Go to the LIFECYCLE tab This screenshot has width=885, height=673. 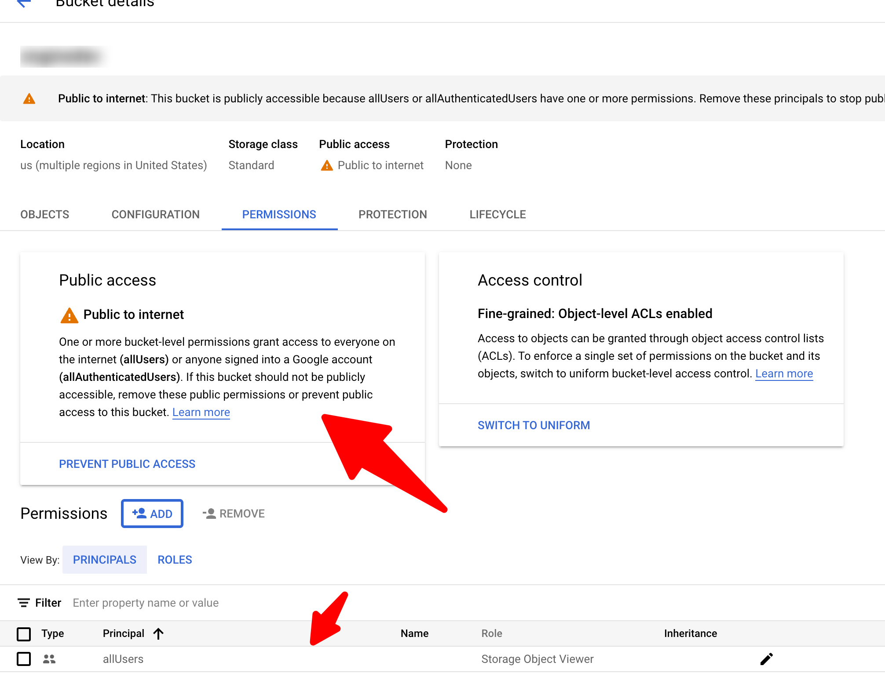497,214
